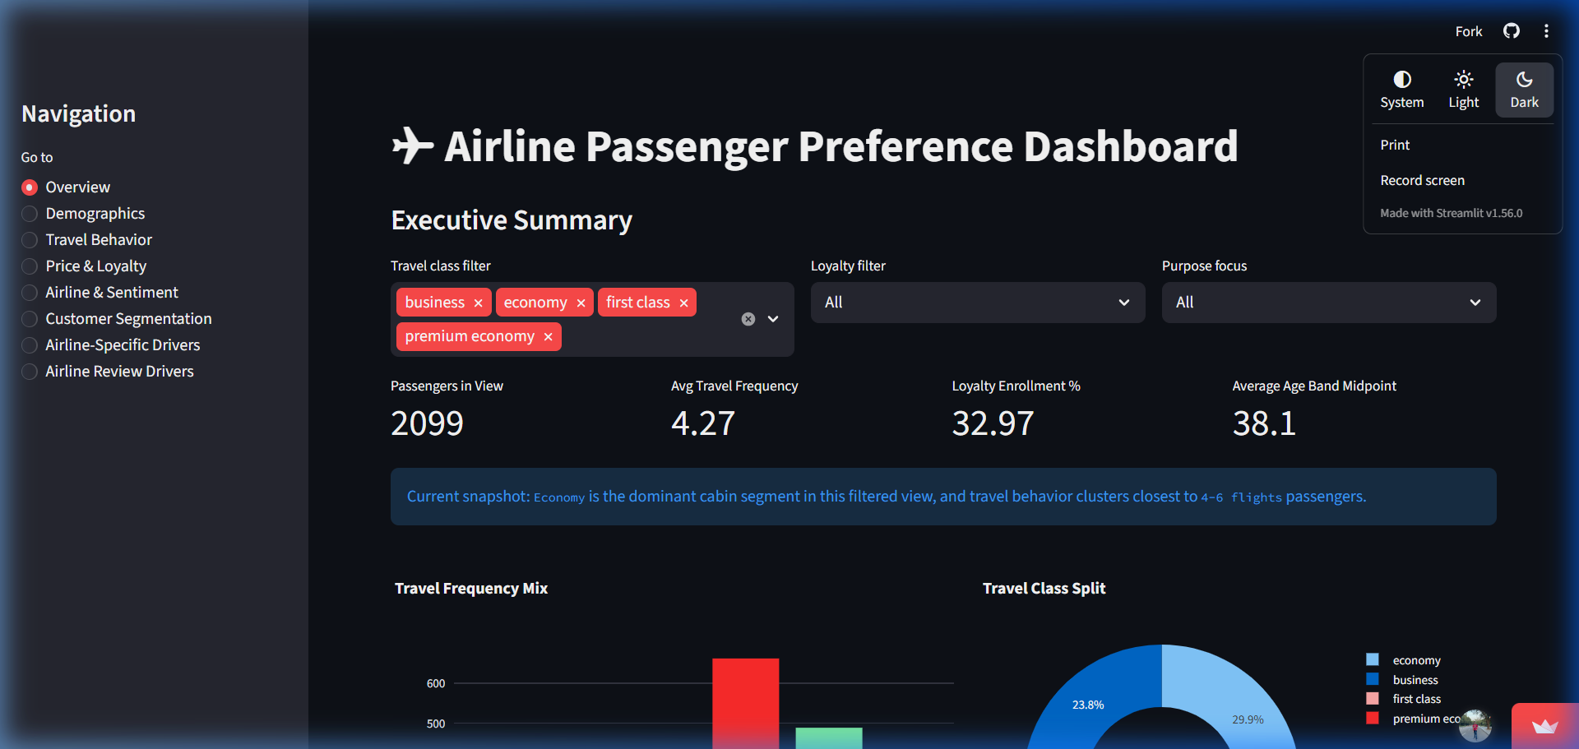The height and width of the screenshot is (749, 1579).
Task: Click the green frequency bar
Action: [x=829, y=737]
